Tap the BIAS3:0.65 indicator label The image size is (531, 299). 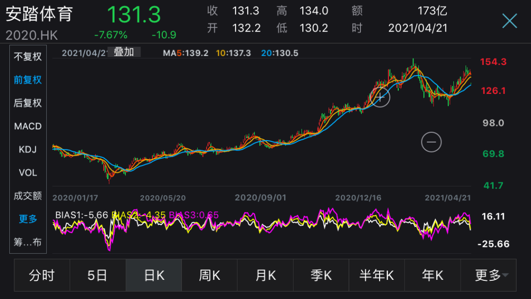click(x=194, y=215)
